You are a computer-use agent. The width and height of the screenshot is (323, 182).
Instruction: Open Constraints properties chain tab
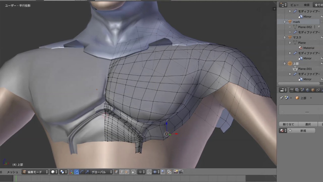pyautogui.click(x=318, y=90)
